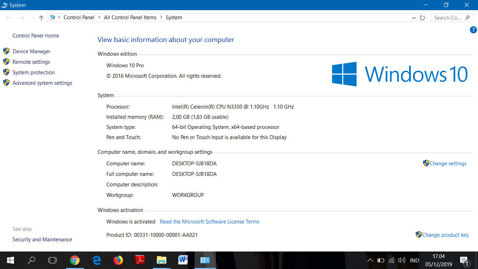Click Change product key link
This screenshot has height=269, width=478.
[x=445, y=235]
